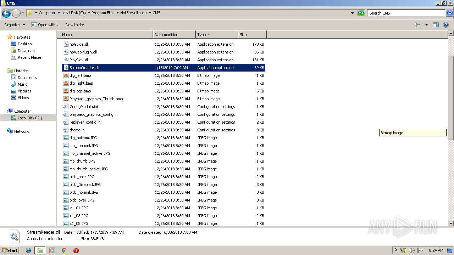Click the Forward navigation arrow
This screenshot has width=454, height=255.
tap(16, 13)
